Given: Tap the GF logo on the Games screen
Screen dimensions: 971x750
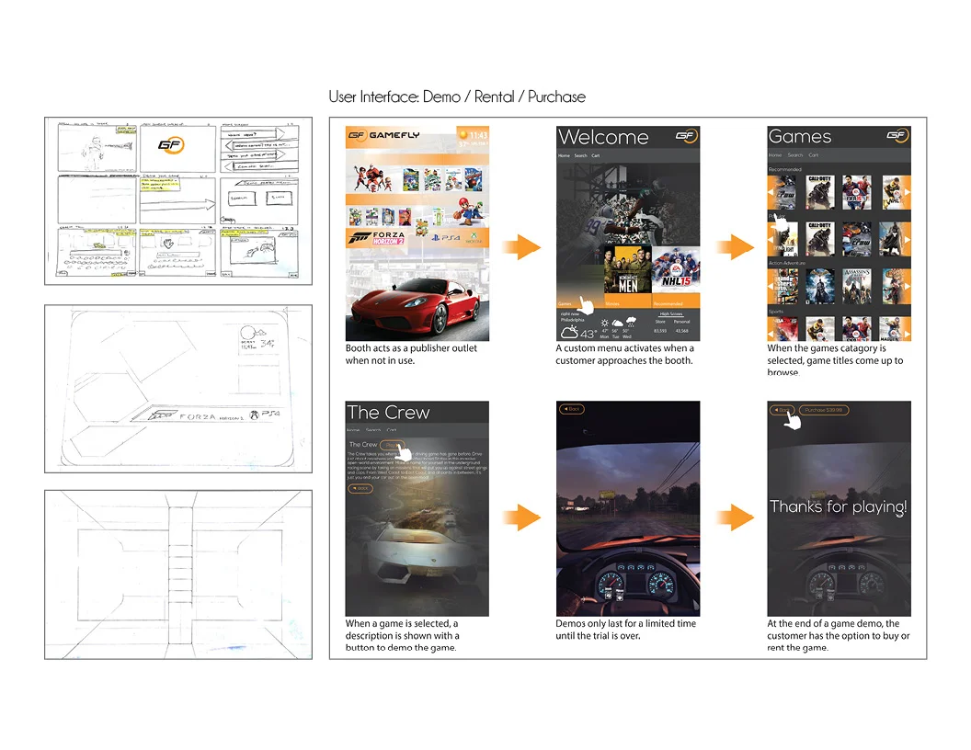Looking at the screenshot, I should (x=897, y=135).
